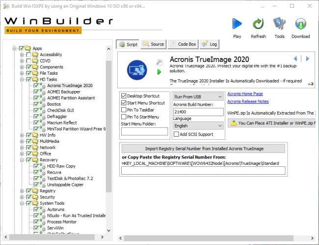Collapse the HD Tasks tree node
The image size is (319, 245).
pos(22,79)
